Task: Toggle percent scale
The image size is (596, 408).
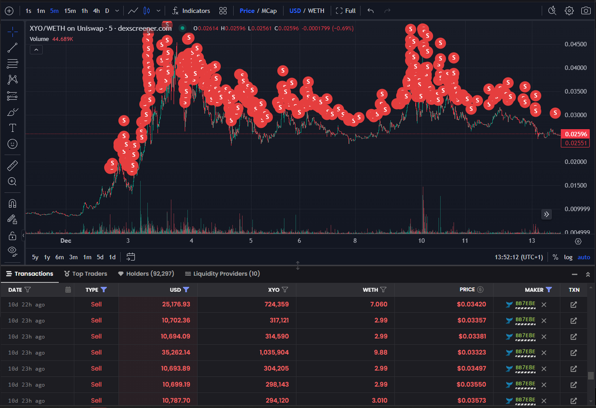Action: 555,257
